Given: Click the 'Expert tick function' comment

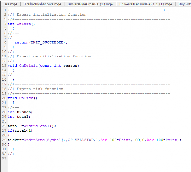Looking at the screenshot, I should (x=40, y=89).
